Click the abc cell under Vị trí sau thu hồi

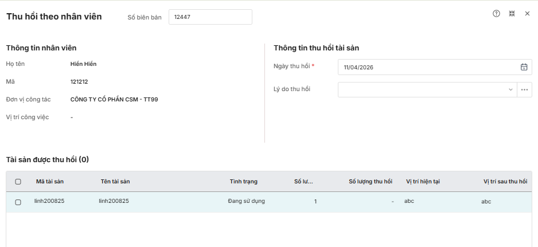point(486,202)
